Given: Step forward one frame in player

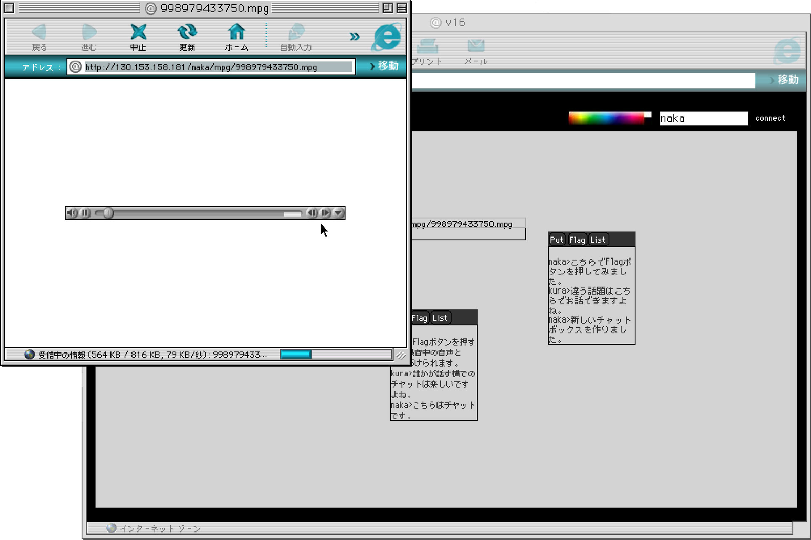Looking at the screenshot, I should pos(325,213).
